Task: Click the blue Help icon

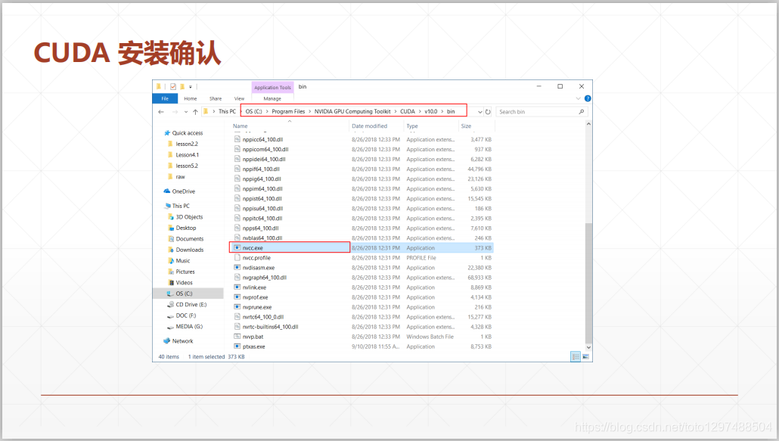Action: 588,98
